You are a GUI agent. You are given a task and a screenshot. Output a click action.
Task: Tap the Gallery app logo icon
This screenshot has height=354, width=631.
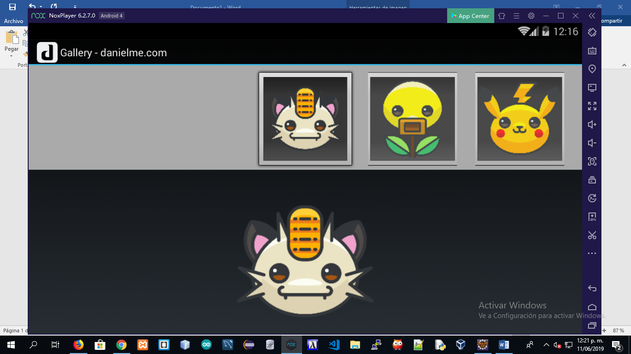(47, 53)
